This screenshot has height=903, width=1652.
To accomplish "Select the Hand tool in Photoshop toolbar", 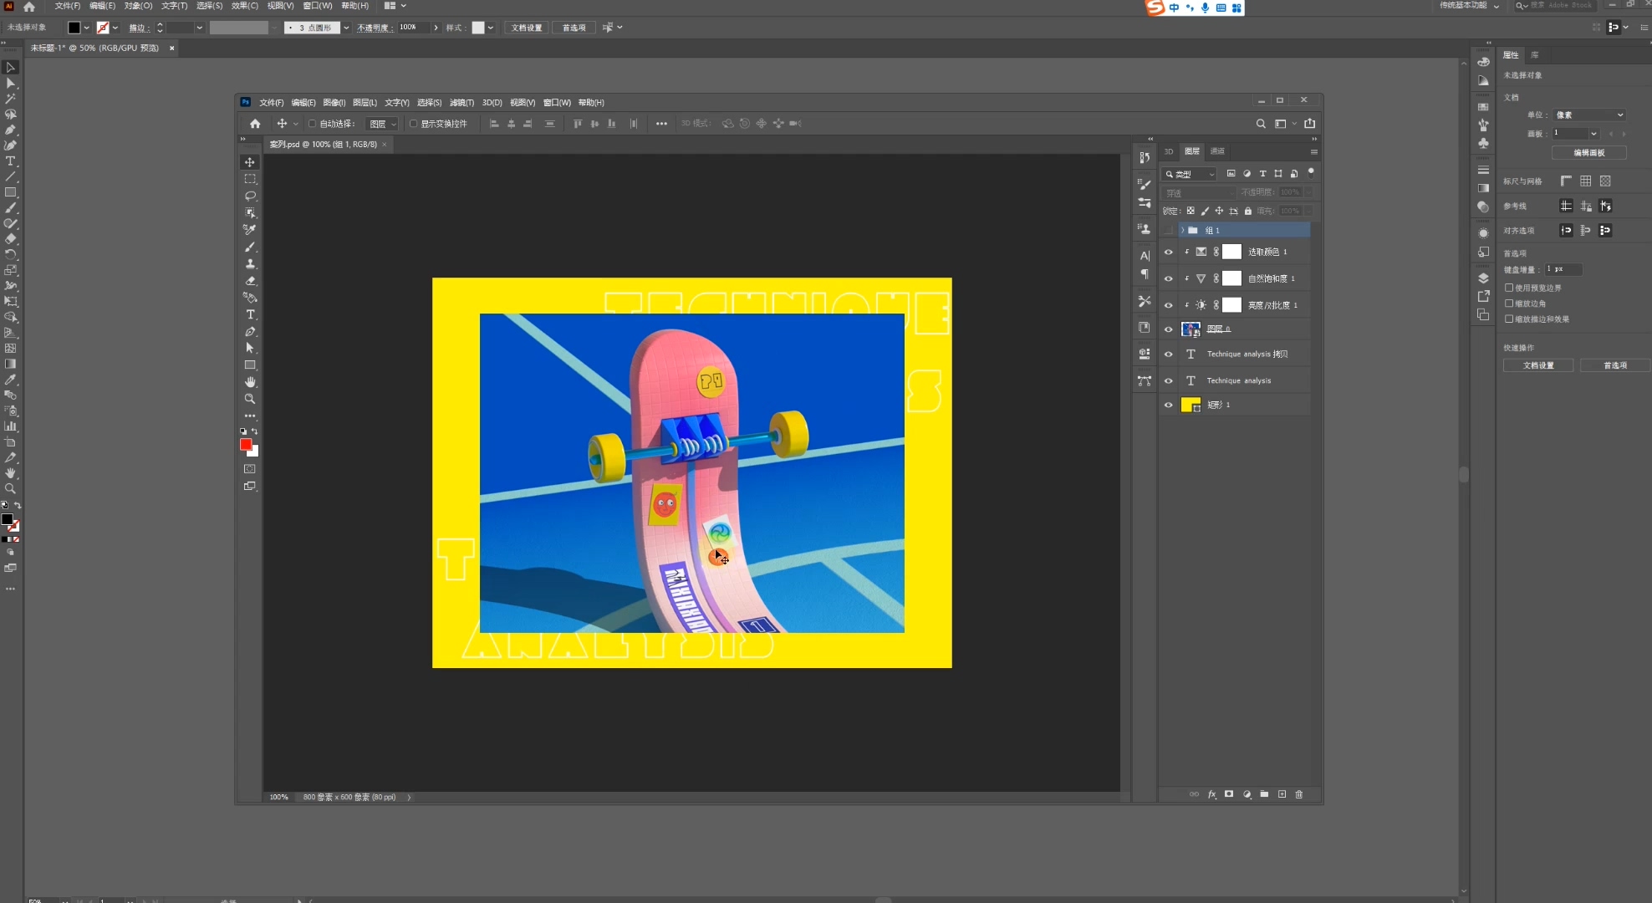I will pyautogui.click(x=250, y=382).
